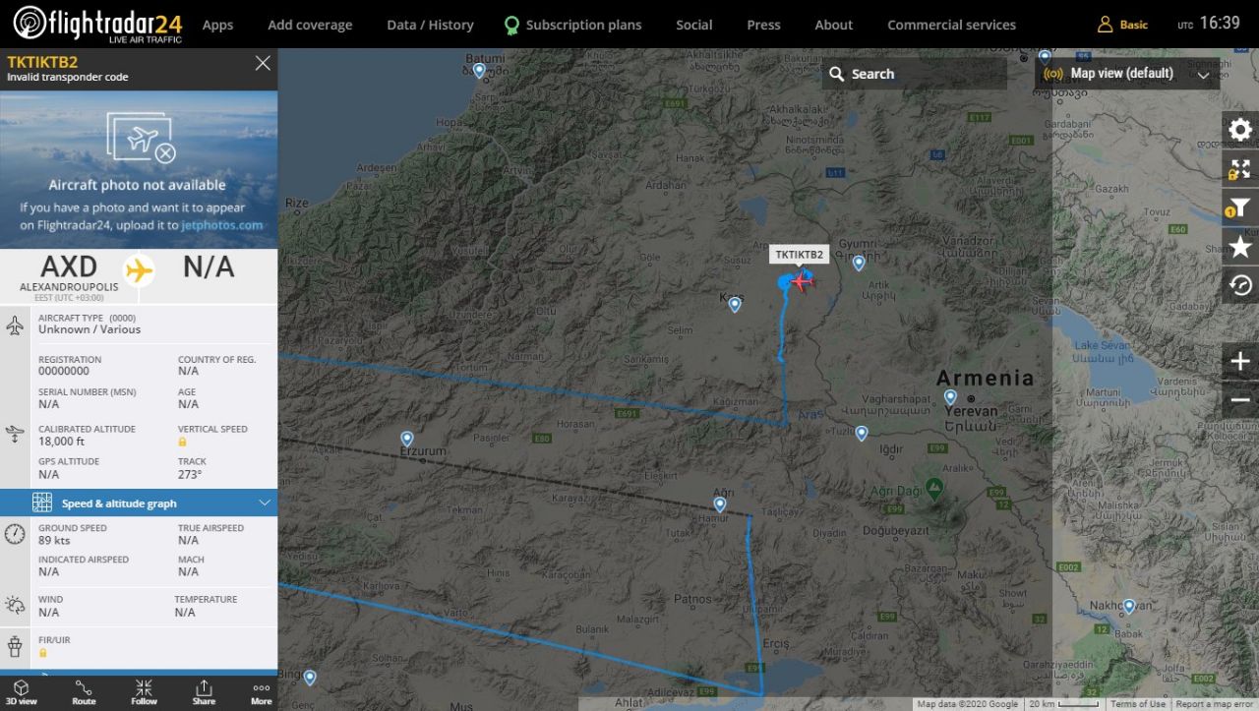Toggle fullscreen map mode
Image resolution: width=1259 pixels, height=711 pixels.
pos(1240,169)
